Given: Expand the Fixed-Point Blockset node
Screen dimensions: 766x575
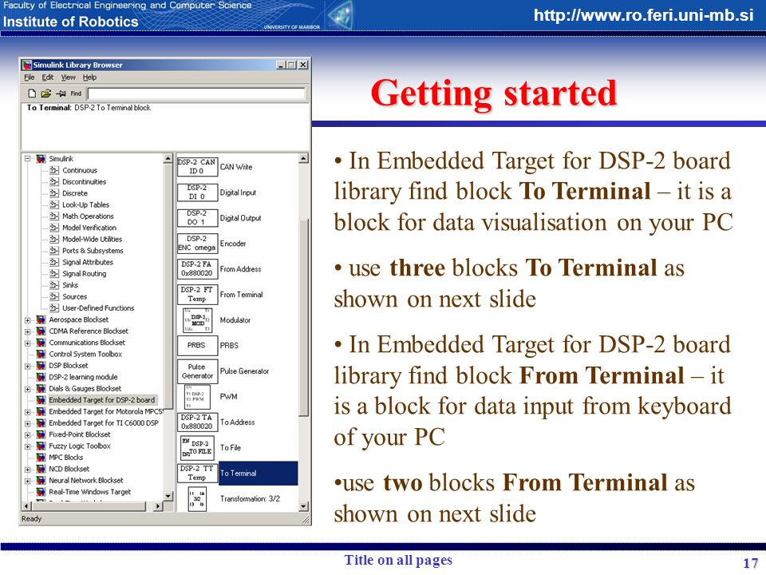Looking at the screenshot, I should click(28, 434).
